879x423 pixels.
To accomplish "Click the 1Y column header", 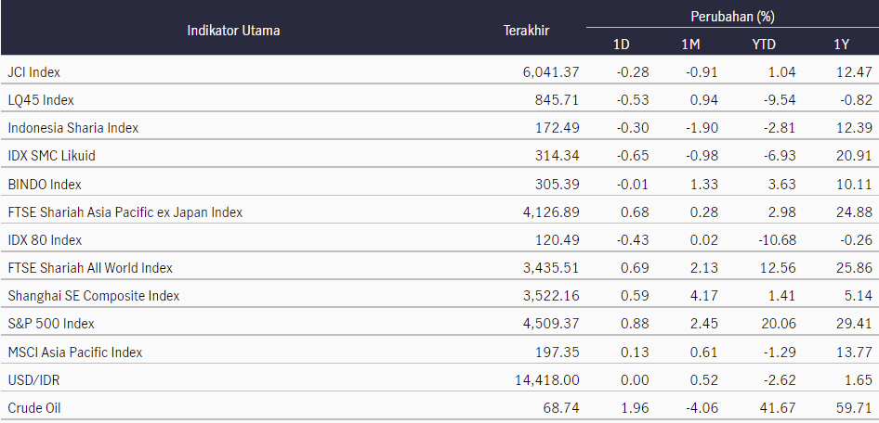I will pyautogui.click(x=841, y=45).
